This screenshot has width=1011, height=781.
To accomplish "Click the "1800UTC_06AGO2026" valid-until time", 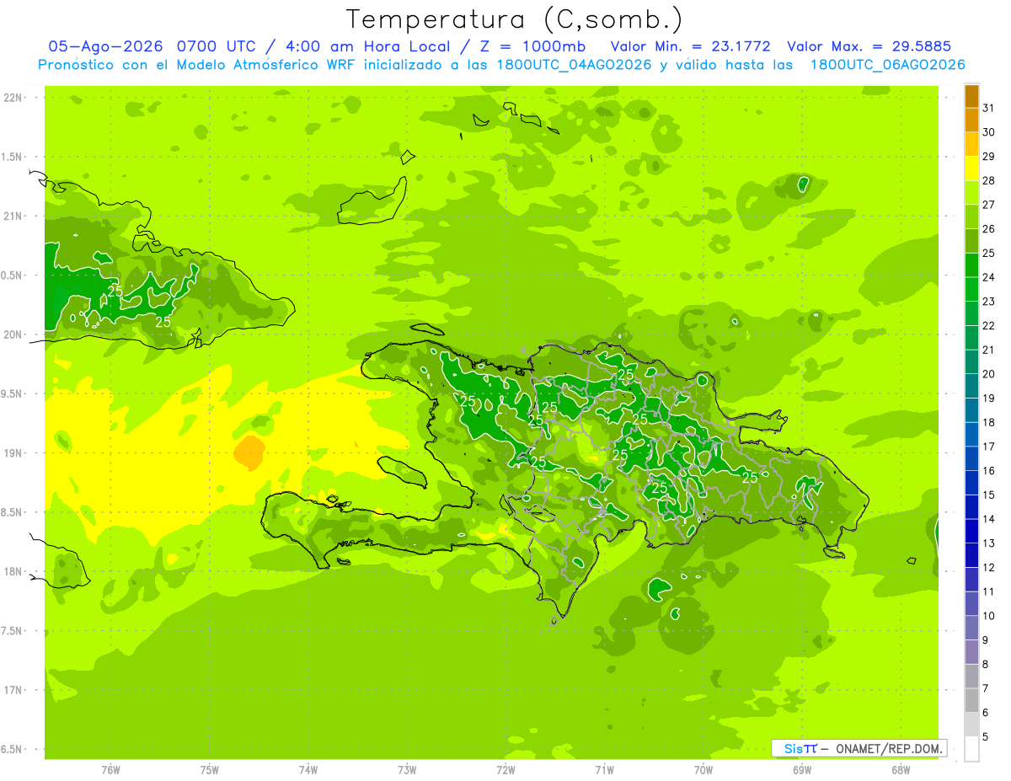I will click(887, 65).
